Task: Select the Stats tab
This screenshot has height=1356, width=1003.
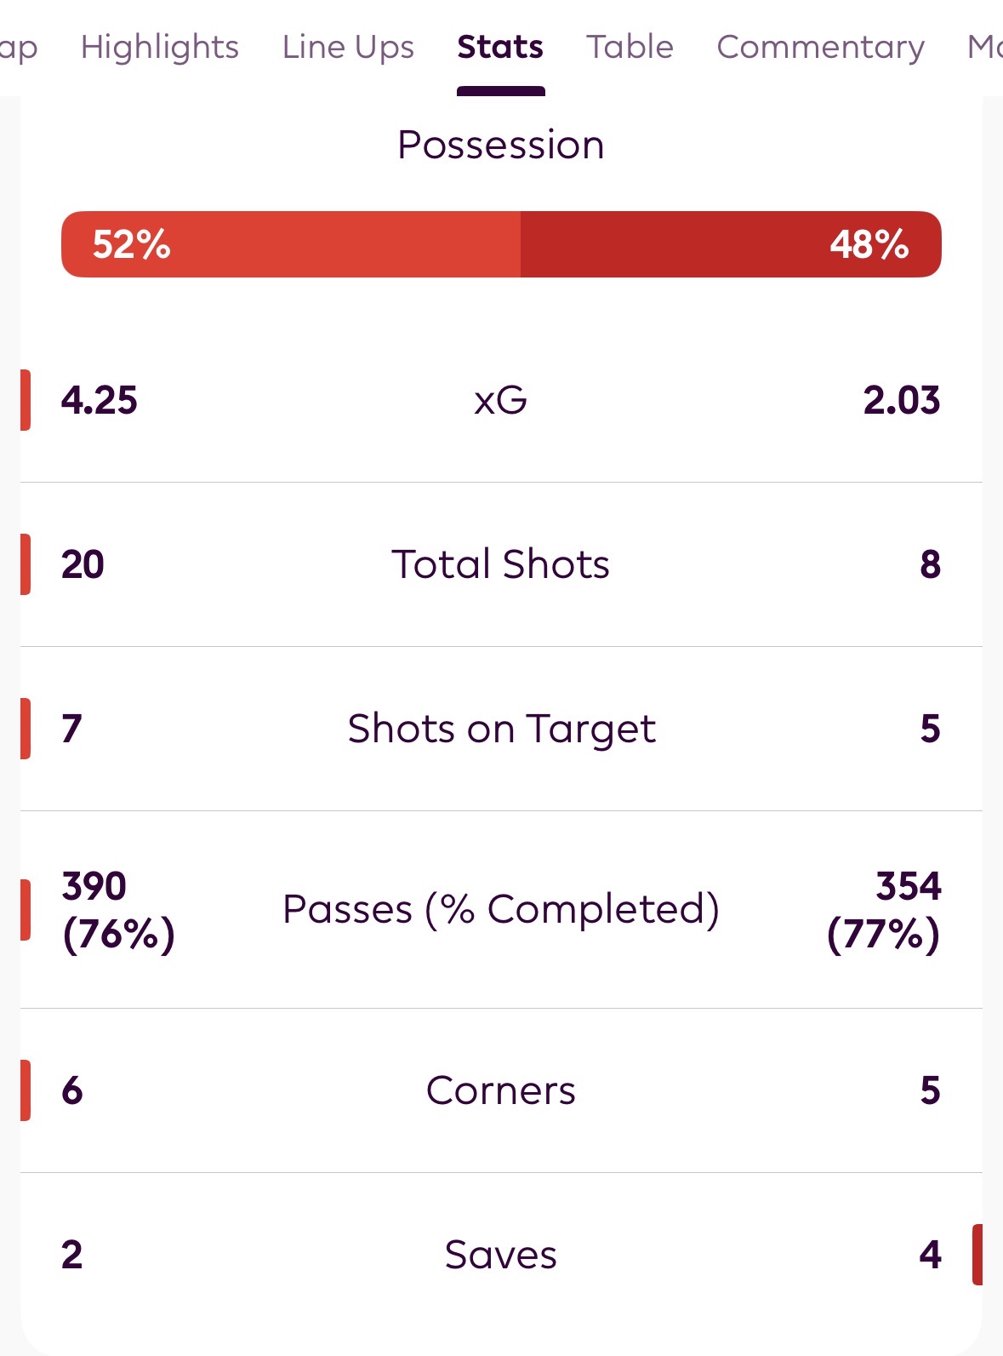Action: click(x=500, y=47)
